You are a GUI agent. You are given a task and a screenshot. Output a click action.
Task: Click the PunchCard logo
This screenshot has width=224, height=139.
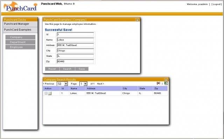[20, 7]
